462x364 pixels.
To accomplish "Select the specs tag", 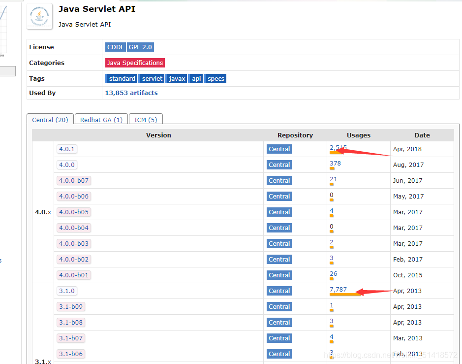I will pyautogui.click(x=216, y=79).
